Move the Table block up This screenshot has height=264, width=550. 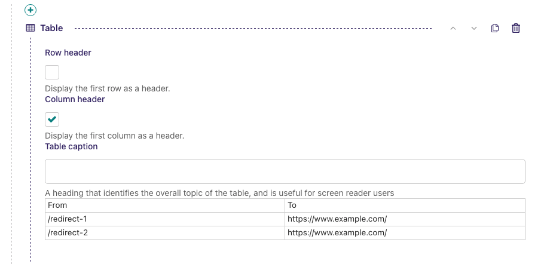point(453,28)
